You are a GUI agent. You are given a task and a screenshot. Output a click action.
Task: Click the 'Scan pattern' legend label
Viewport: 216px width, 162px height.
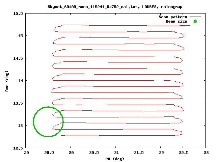(173, 17)
